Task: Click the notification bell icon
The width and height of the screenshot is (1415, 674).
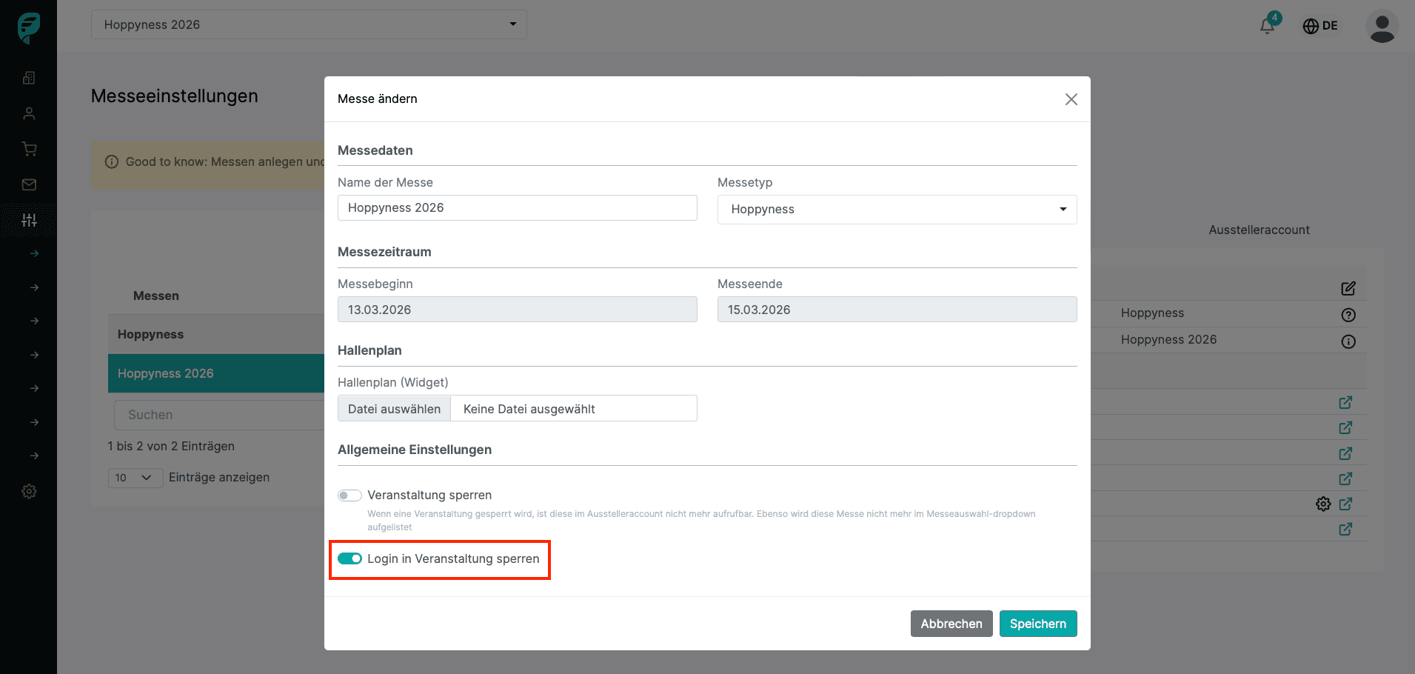Action: (x=1267, y=25)
